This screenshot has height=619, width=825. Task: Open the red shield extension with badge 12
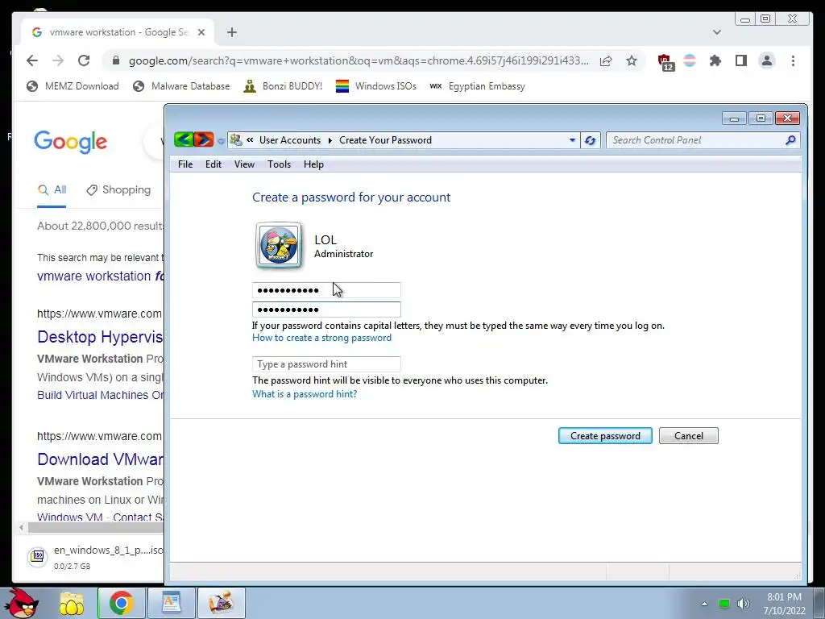(665, 61)
